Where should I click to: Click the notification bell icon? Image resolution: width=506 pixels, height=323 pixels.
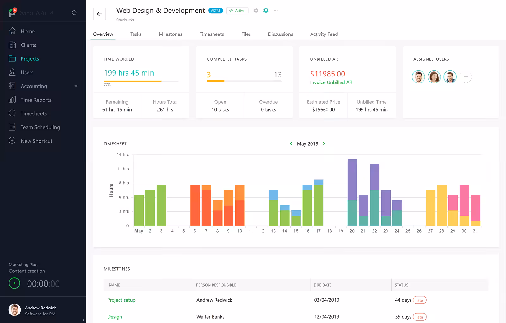coord(266,10)
